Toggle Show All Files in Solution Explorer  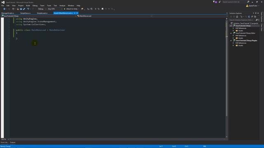[255, 16]
